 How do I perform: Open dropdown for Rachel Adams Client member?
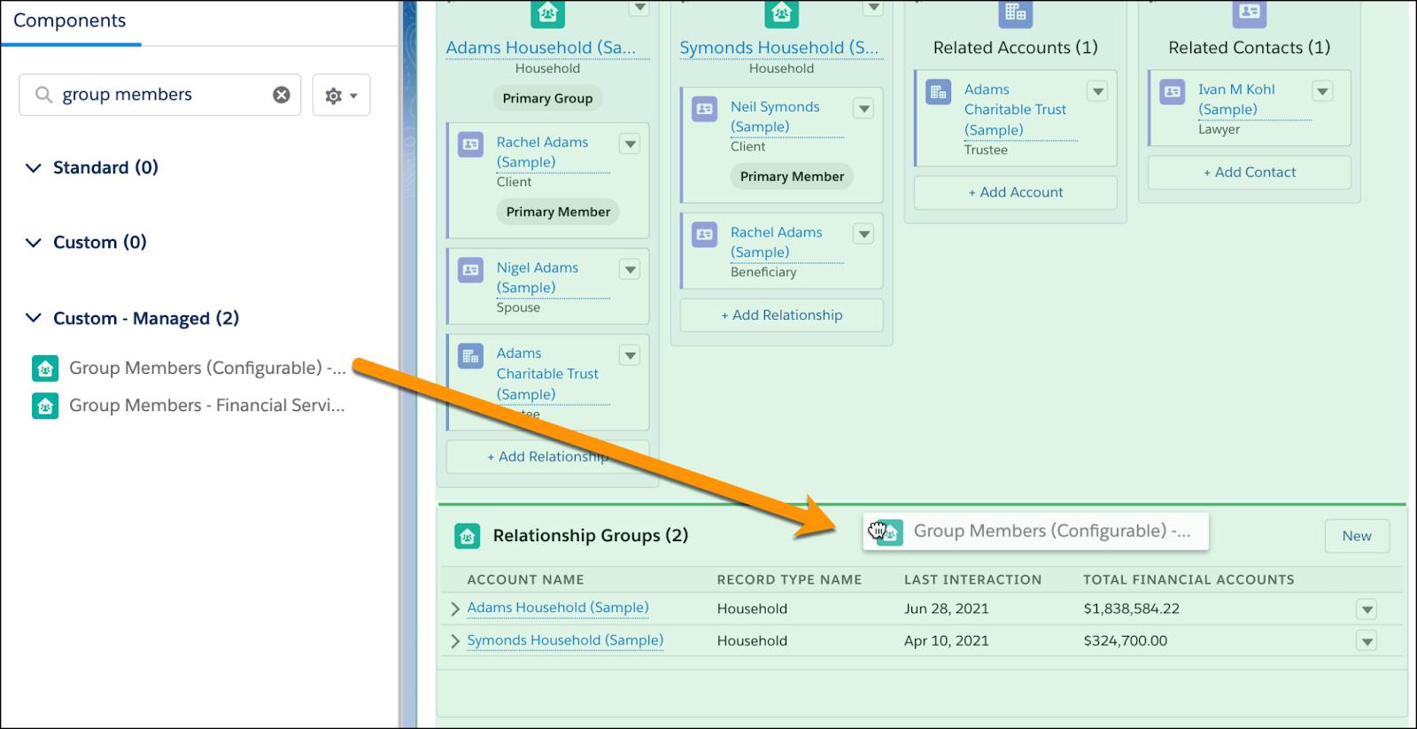630,143
